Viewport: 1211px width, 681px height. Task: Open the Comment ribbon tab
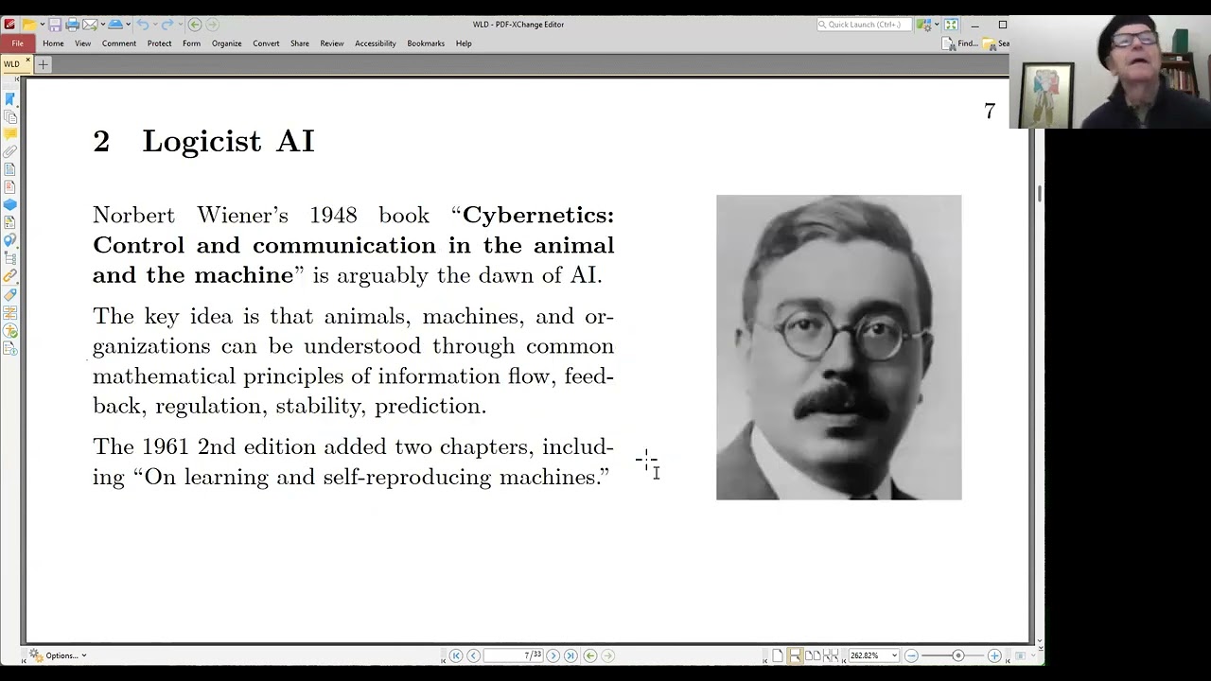(119, 44)
